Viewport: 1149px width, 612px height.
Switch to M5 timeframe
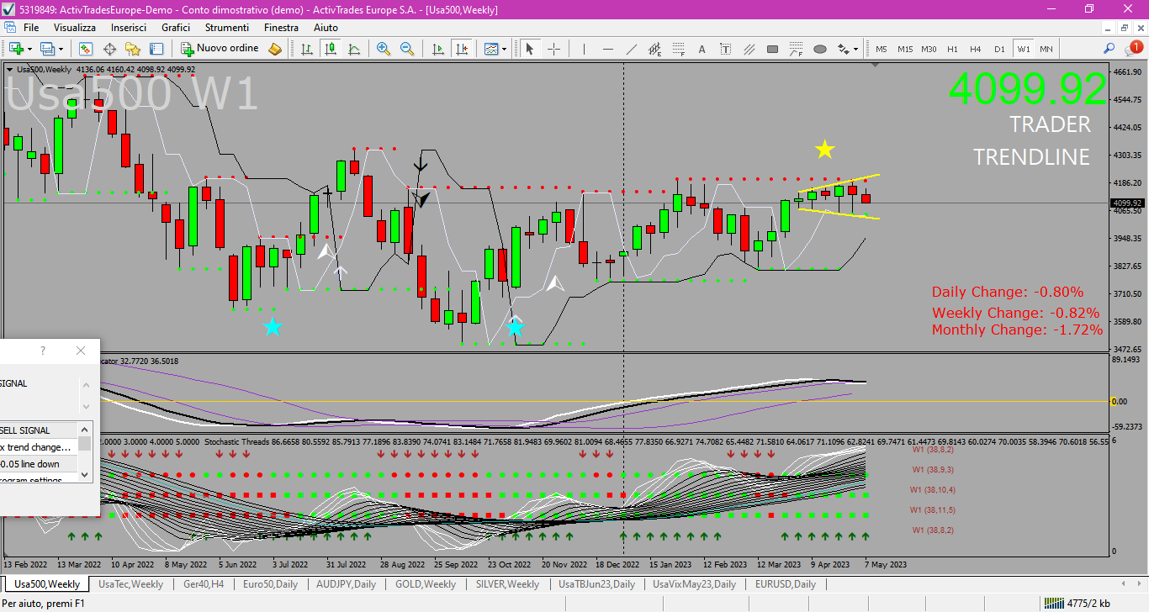click(881, 49)
